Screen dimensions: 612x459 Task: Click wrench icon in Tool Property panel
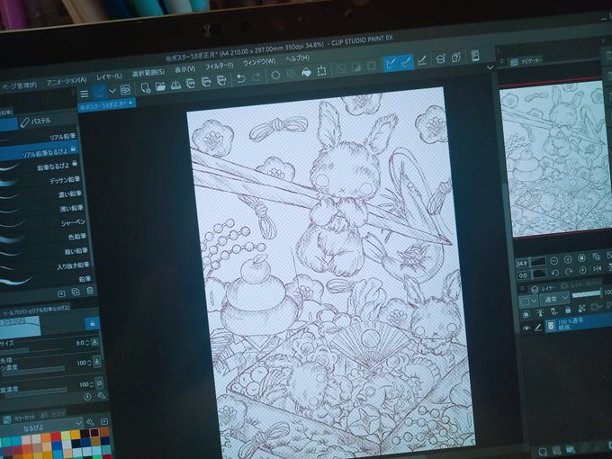pyautogui.click(x=101, y=395)
